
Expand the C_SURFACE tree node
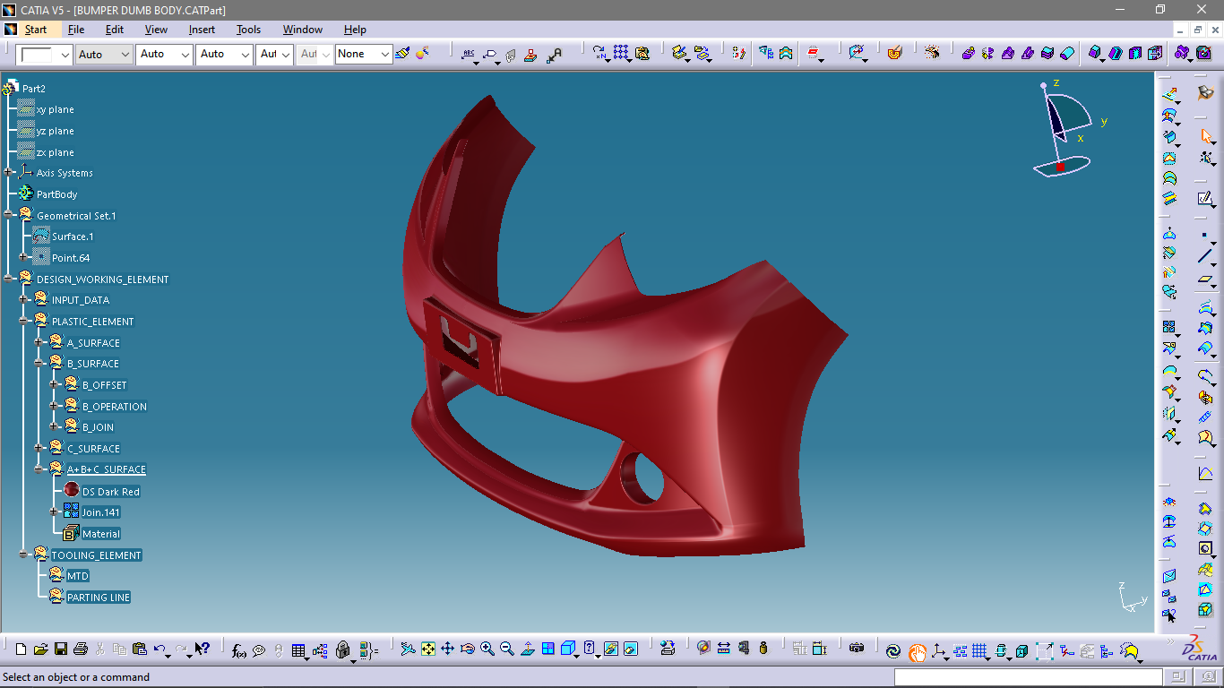point(39,448)
